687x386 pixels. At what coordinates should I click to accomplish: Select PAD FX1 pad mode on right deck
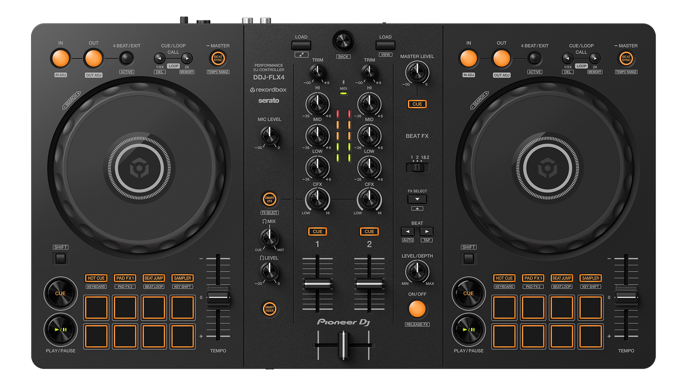(533, 278)
